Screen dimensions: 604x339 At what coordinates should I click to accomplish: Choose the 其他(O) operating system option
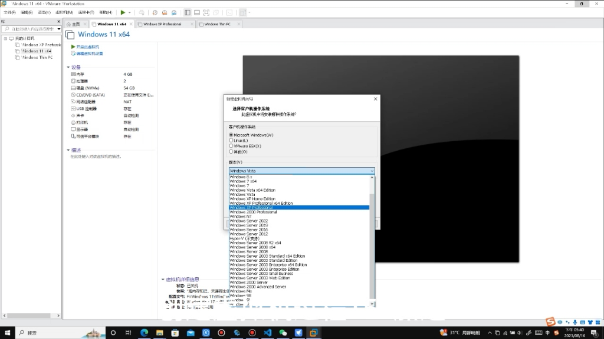[231, 152]
